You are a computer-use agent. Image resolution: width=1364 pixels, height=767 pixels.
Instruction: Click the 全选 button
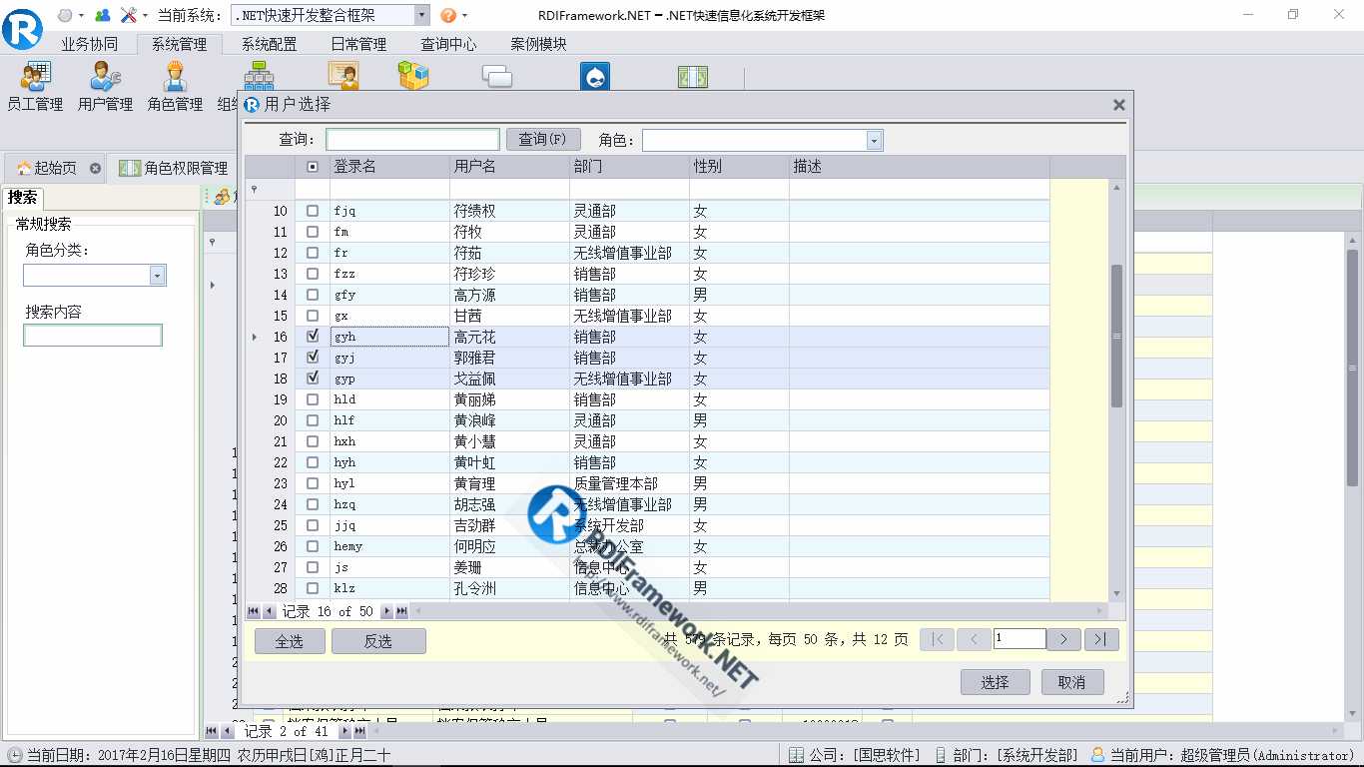(290, 641)
